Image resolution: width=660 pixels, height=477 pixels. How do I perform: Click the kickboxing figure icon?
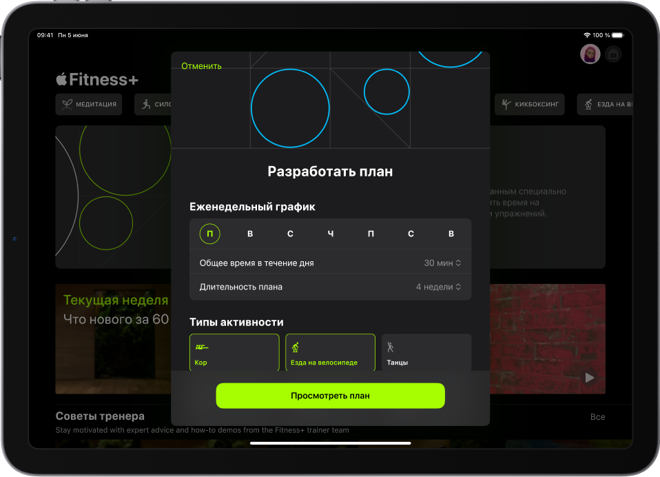pyautogui.click(x=506, y=104)
